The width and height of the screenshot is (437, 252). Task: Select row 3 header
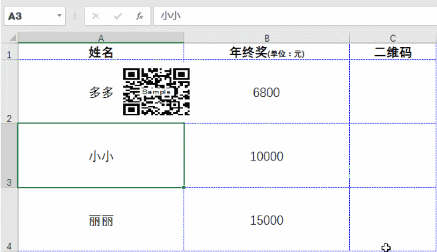tap(9, 155)
